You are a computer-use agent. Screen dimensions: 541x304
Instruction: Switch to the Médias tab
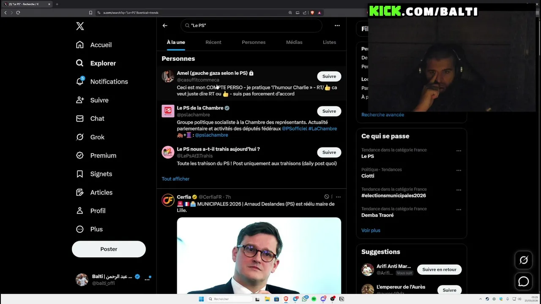[294, 42]
